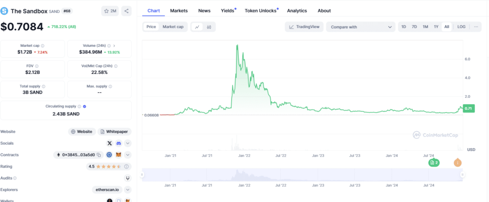489x202 pixels.
Task: Set chart range to 1D
Action: pos(404,27)
